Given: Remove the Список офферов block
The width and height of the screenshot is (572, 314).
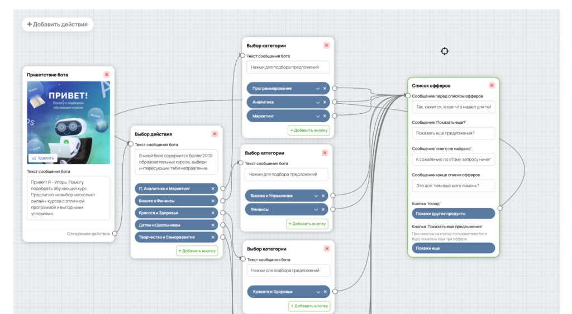Looking at the screenshot, I should pyautogui.click(x=492, y=85).
